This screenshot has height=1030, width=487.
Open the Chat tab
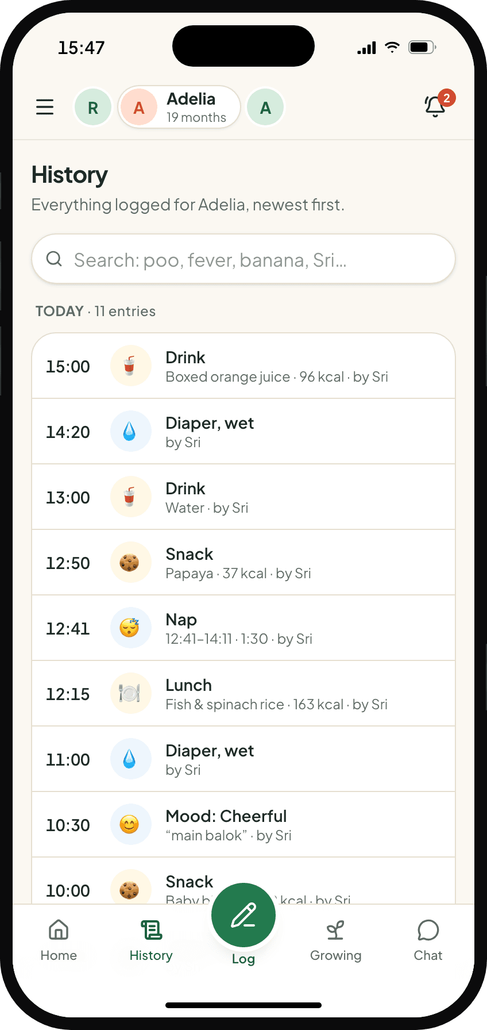(x=428, y=940)
